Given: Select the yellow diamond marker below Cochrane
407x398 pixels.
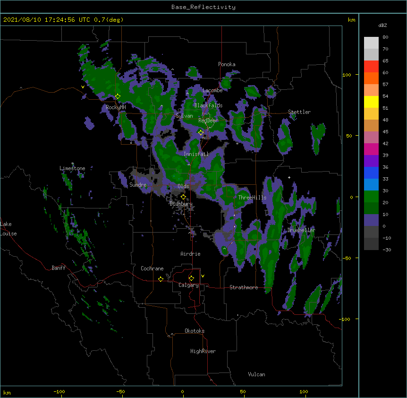Looking at the screenshot, I should point(161,279).
